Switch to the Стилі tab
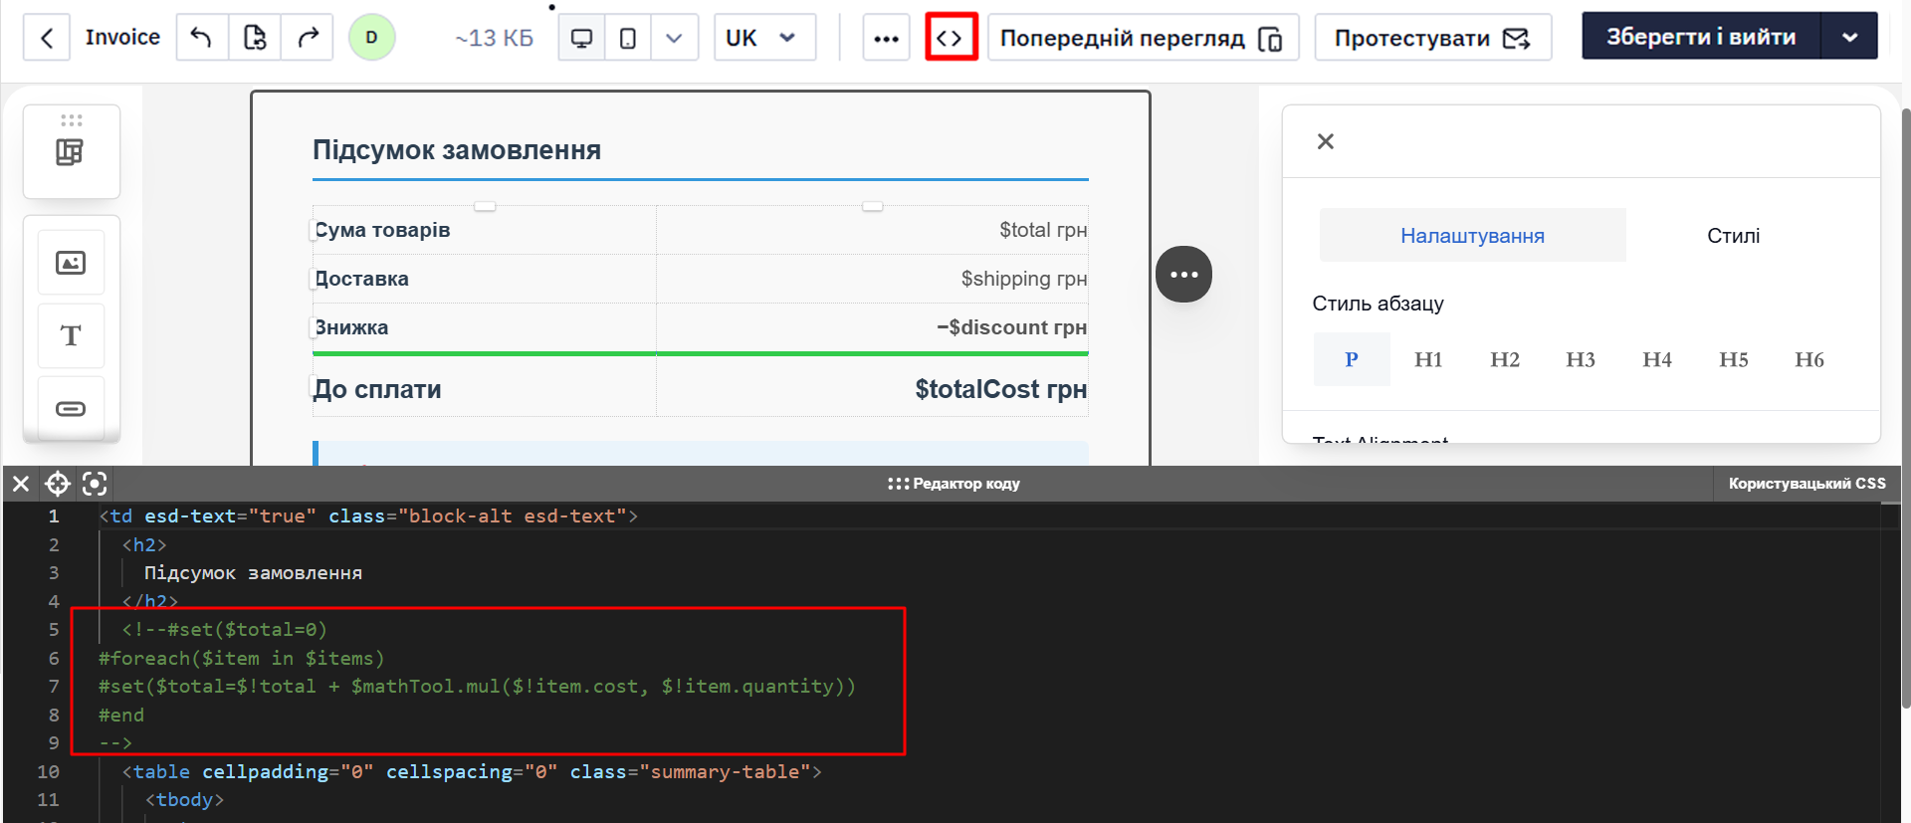The height and width of the screenshot is (823, 1911). 1733,235
